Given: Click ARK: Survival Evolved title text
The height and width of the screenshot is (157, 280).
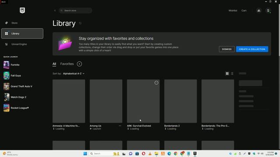Looking at the screenshot, I should pos(139,126).
